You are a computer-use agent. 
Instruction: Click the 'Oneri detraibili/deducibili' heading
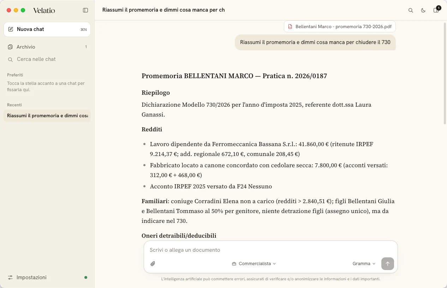179,236
